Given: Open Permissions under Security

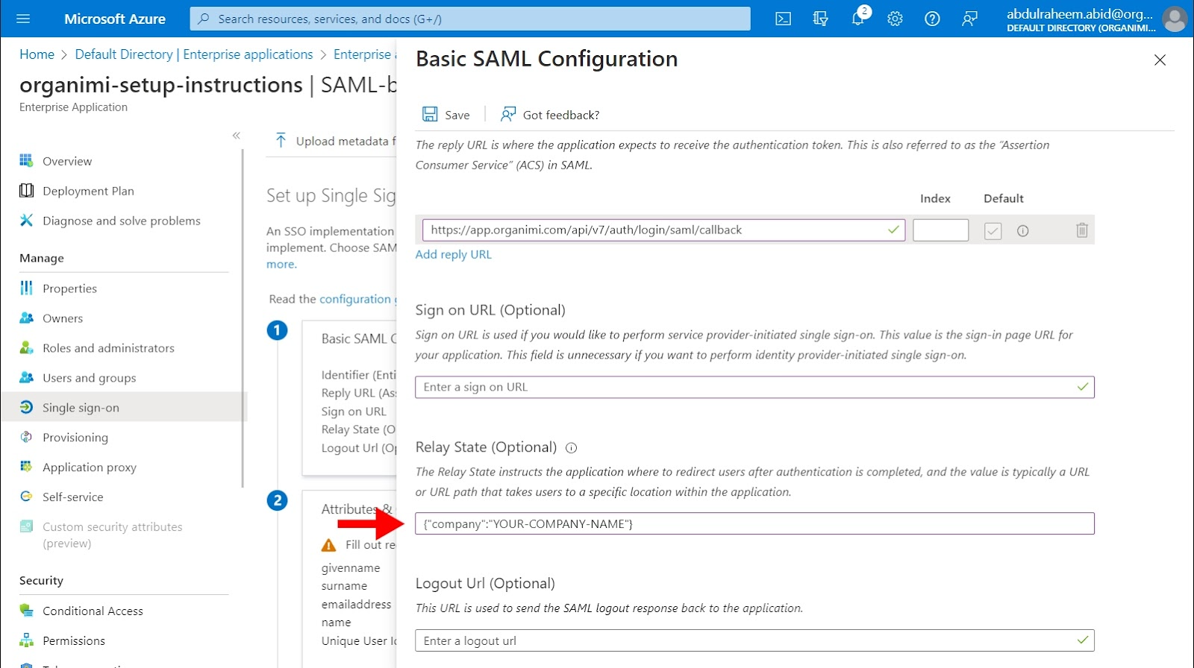Looking at the screenshot, I should pos(74,640).
